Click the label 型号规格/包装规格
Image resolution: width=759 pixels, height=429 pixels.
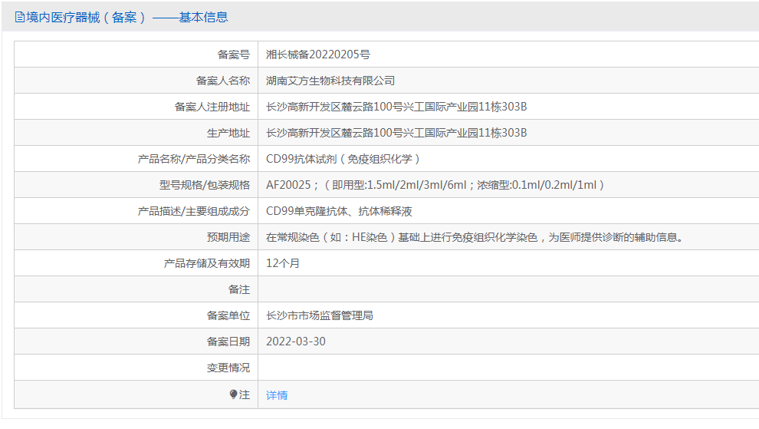tap(205, 185)
